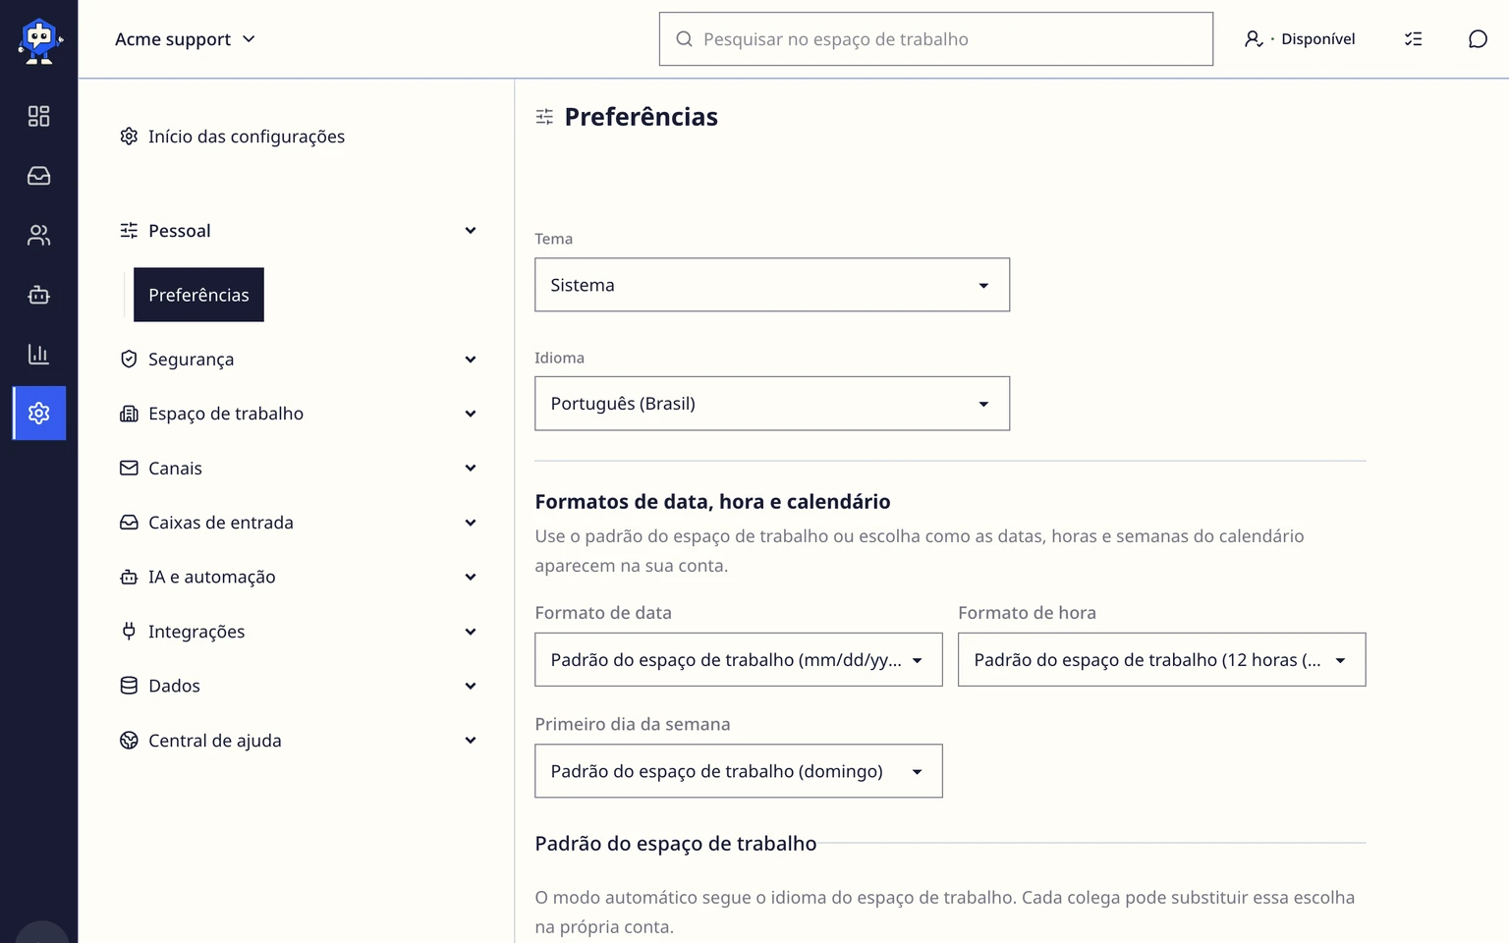Screen dimensions: 1509x943
Task: Click the tray icon beside Caixas de entrada
Action: pos(129,523)
